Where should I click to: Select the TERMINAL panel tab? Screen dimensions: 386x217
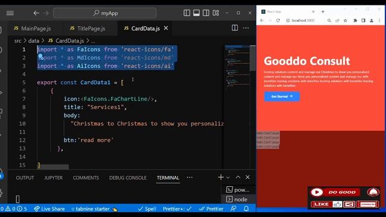coord(168,178)
